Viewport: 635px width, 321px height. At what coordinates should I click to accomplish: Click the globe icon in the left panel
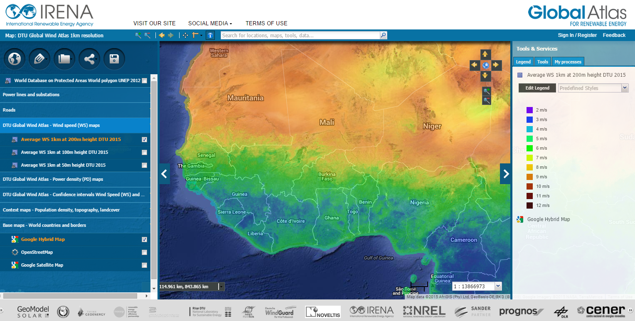tap(15, 59)
